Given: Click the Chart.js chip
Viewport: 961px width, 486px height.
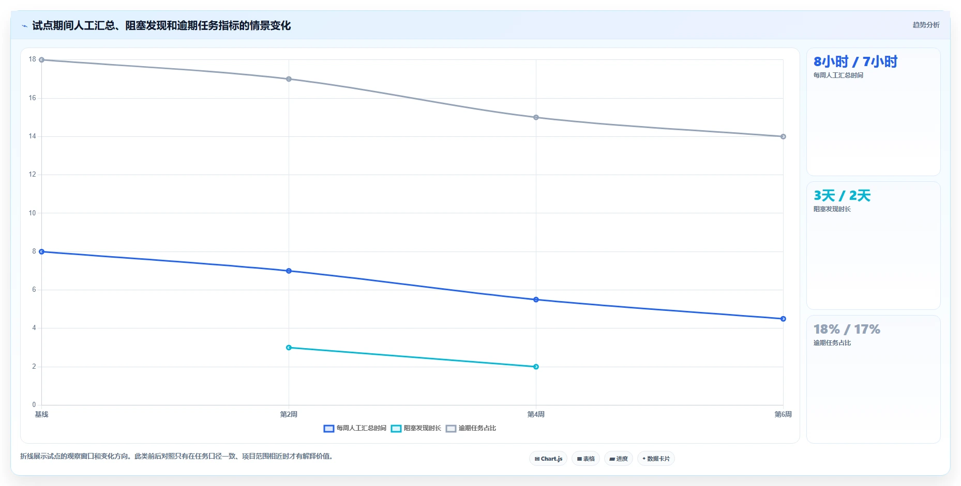Looking at the screenshot, I should click(548, 459).
